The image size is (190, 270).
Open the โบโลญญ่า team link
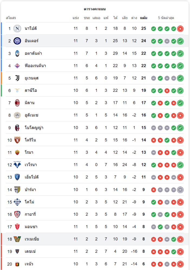pyautogui.click(x=34, y=128)
